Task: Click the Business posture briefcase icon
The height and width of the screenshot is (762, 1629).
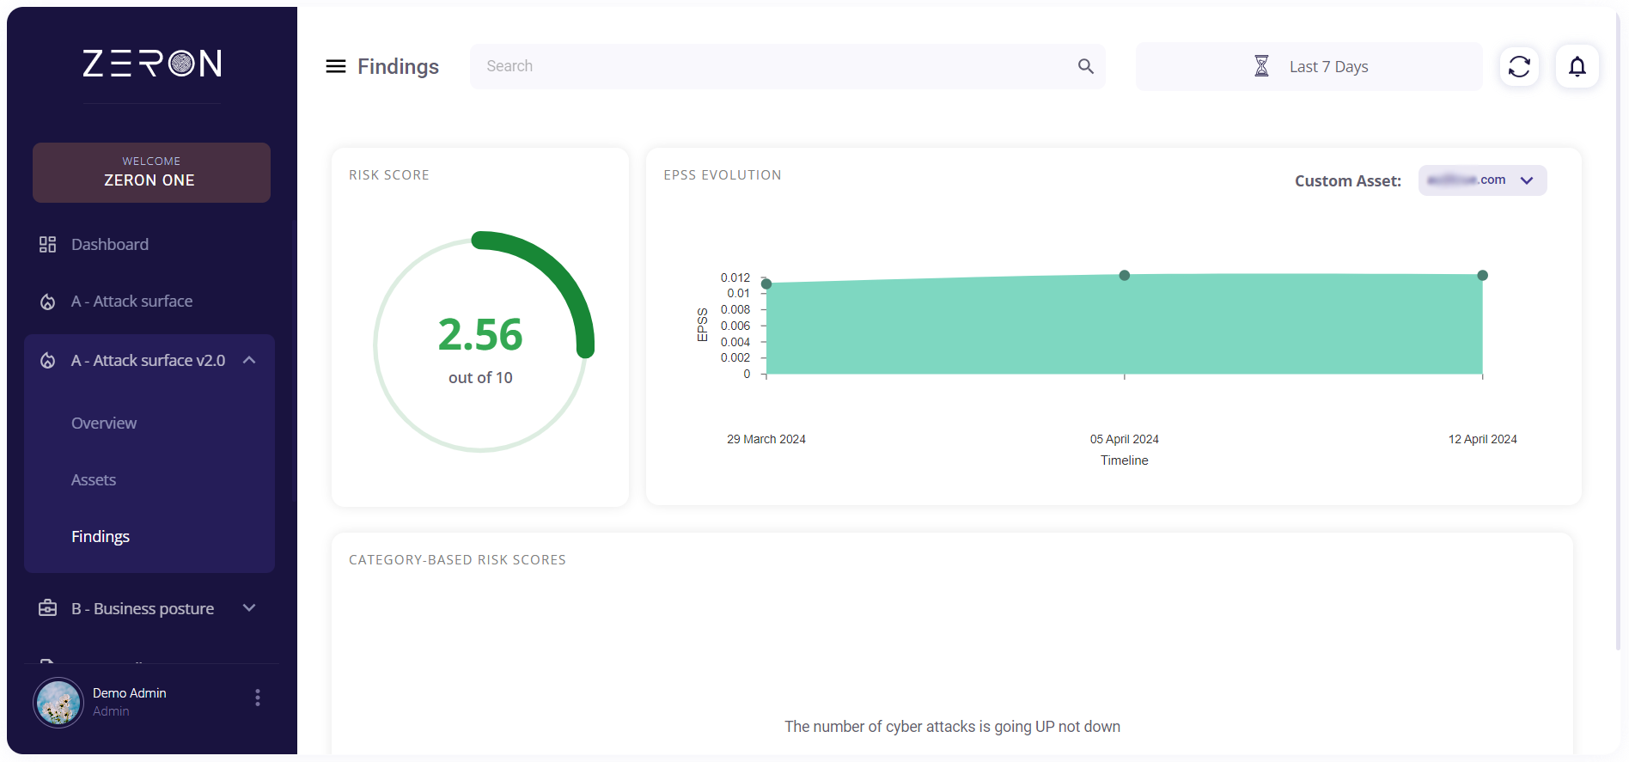Action: pos(48,608)
